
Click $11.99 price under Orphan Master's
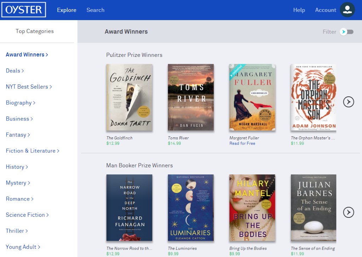[x=297, y=143]
